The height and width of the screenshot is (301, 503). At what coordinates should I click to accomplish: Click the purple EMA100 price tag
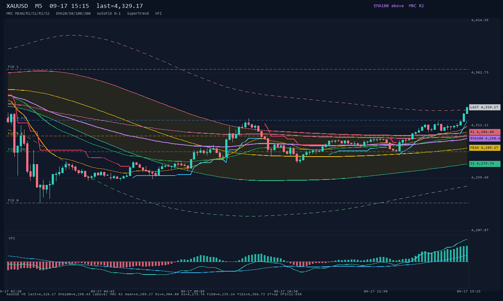(485, 138)
